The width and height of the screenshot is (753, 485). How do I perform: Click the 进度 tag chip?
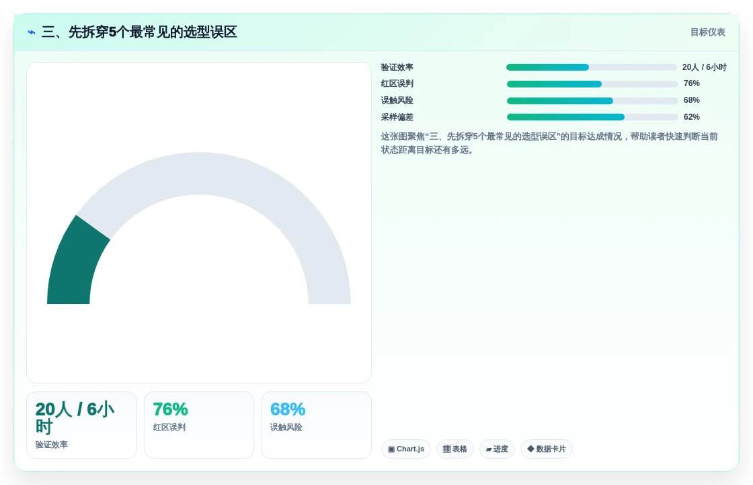coord(497,449)
